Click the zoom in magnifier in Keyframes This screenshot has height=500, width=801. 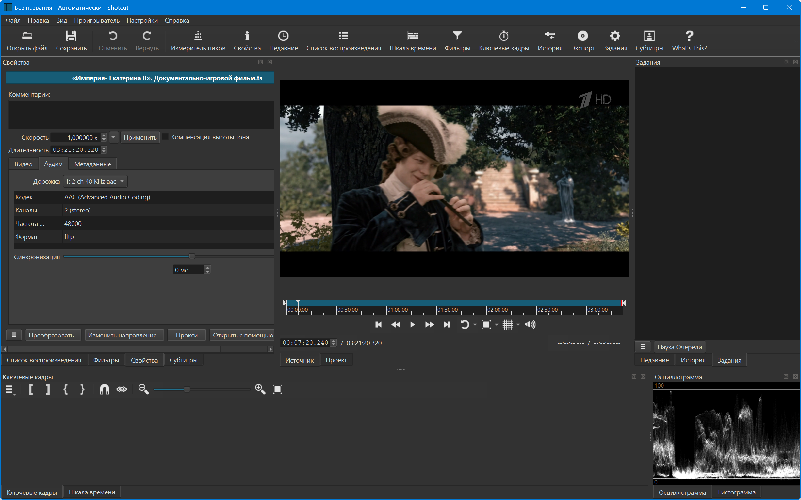(x=260, y=389)
